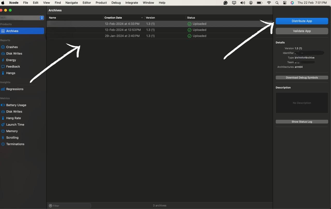Select the archive created 12-Feb-2024 at 4:33 PM
The image size is (331, 209).
pyautogui.click(x=160, y=24)
